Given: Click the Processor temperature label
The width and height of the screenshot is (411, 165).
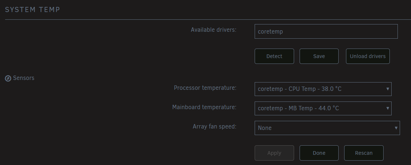Looking at the screenshot, I should (205, 88).
